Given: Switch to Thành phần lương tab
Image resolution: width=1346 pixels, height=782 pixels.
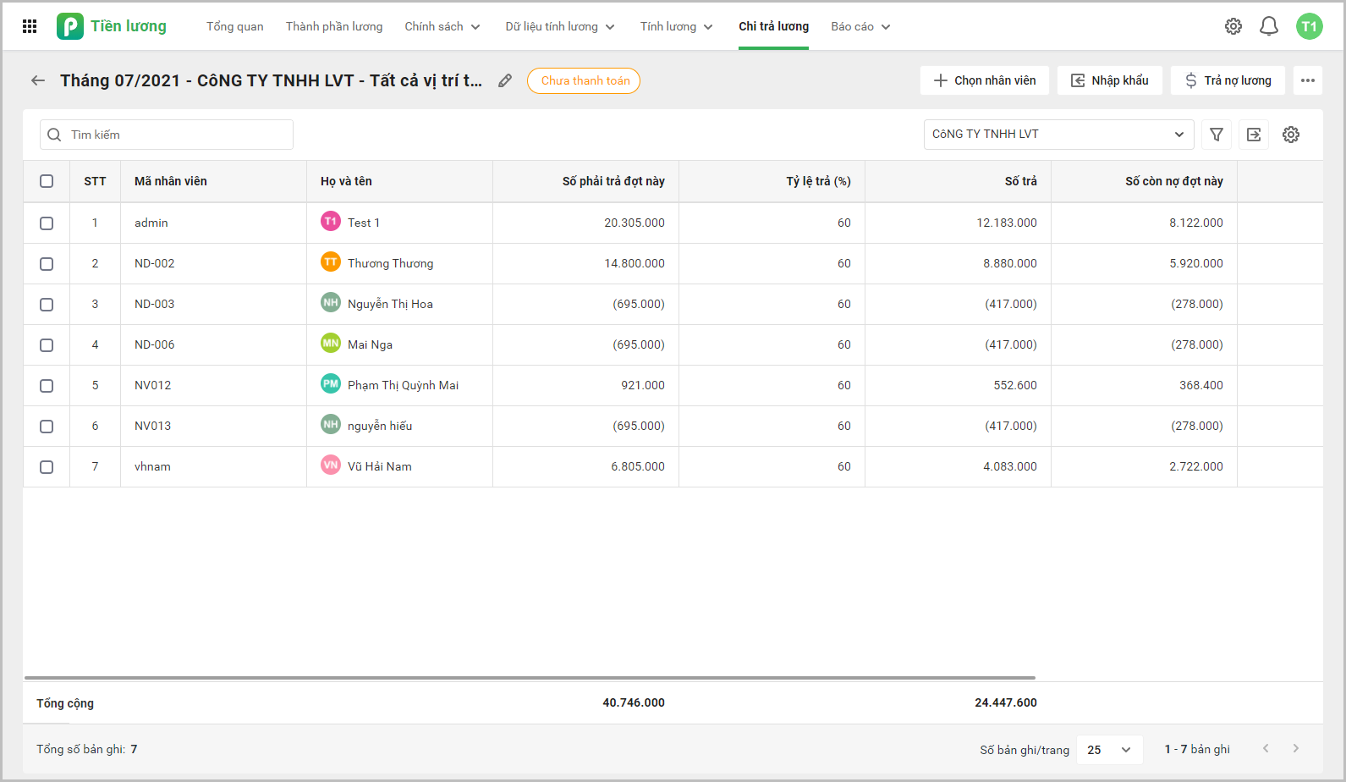Looking at the screenshot, I should point(334,26).
